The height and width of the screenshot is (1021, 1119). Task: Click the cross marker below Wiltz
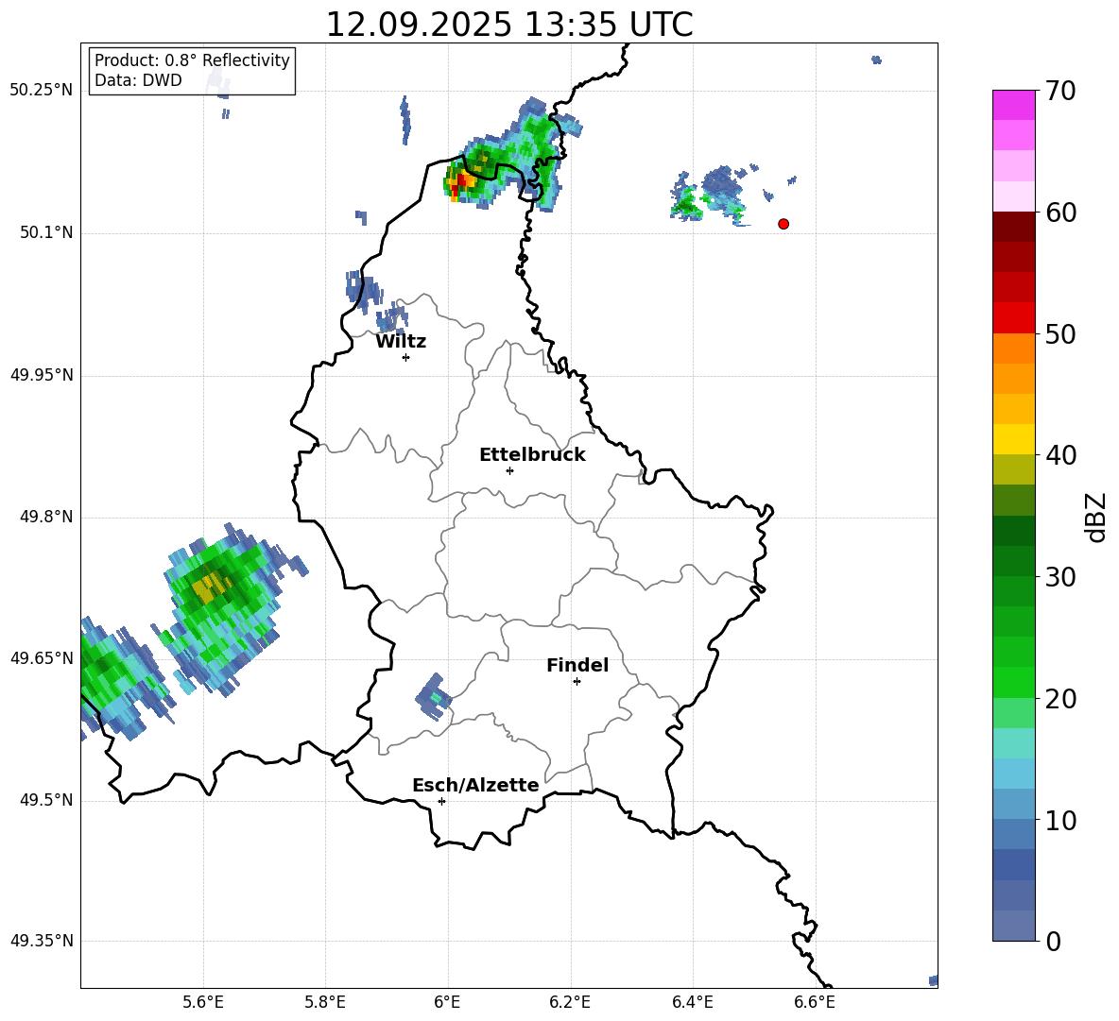406,357
